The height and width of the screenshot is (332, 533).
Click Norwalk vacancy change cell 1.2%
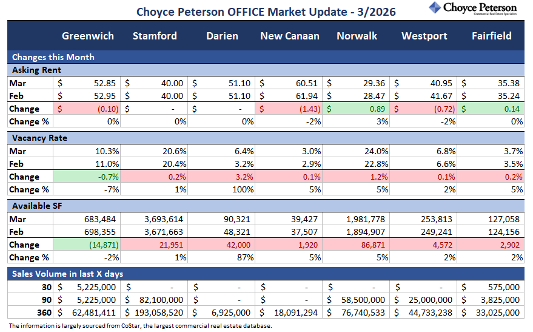pyautogui.click(x=356, y=177)
